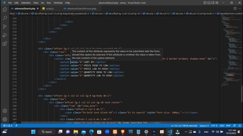Switch to the advancedSearchProcess.php tab
This screenshot has width=243, height=136.
pyautogui.click(x=82, y=9)
